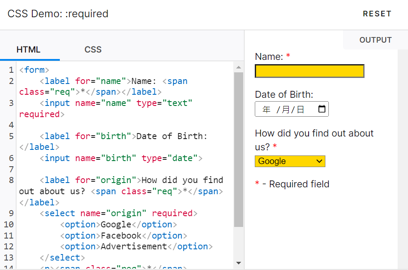This screenshot has height=270, width=408.
Task: Click the "Required field" note text
Action: [x=299, y=184]
